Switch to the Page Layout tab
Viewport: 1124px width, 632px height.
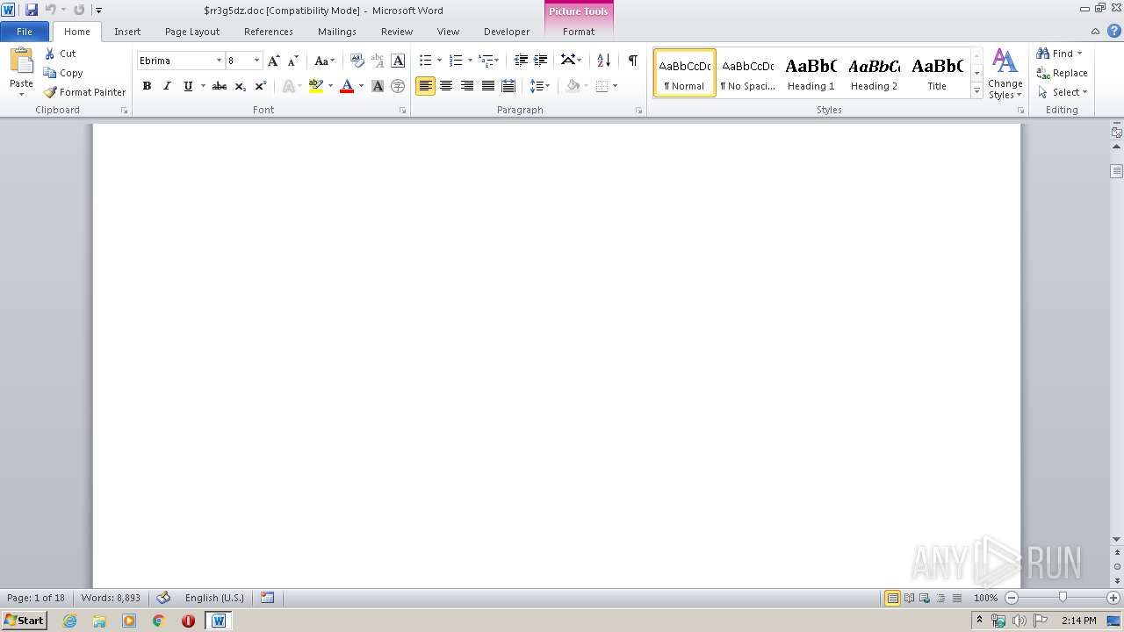192,32
